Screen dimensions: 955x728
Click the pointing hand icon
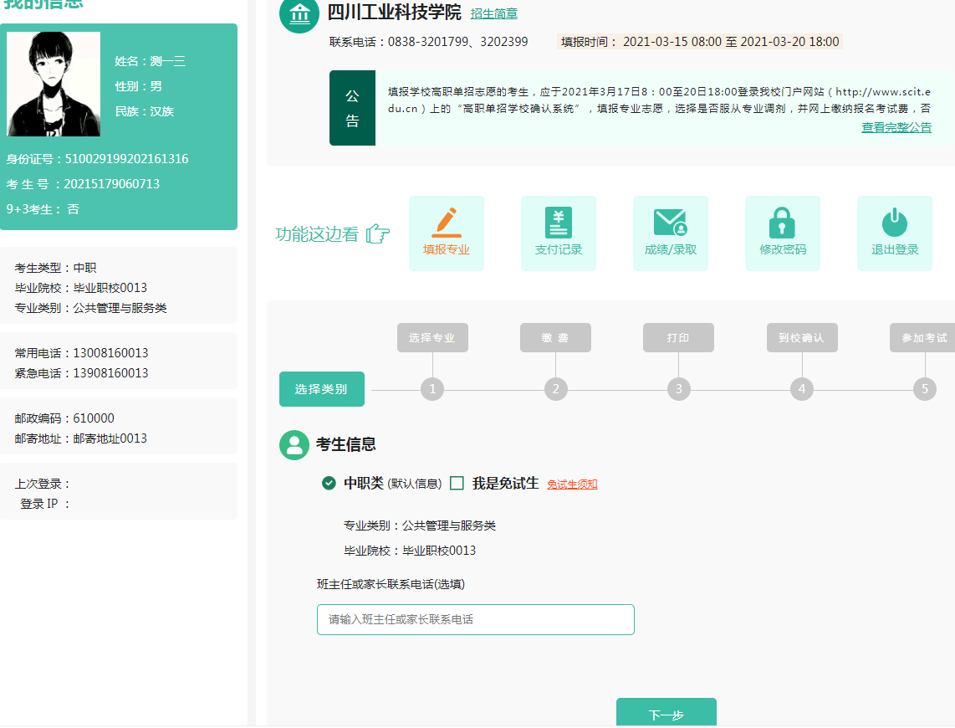tap(378, 234)
